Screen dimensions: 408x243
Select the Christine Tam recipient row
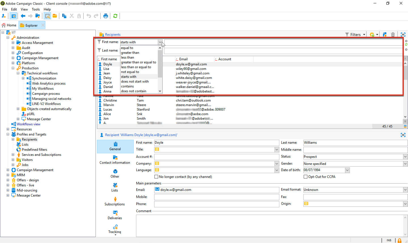pos(250,100)
